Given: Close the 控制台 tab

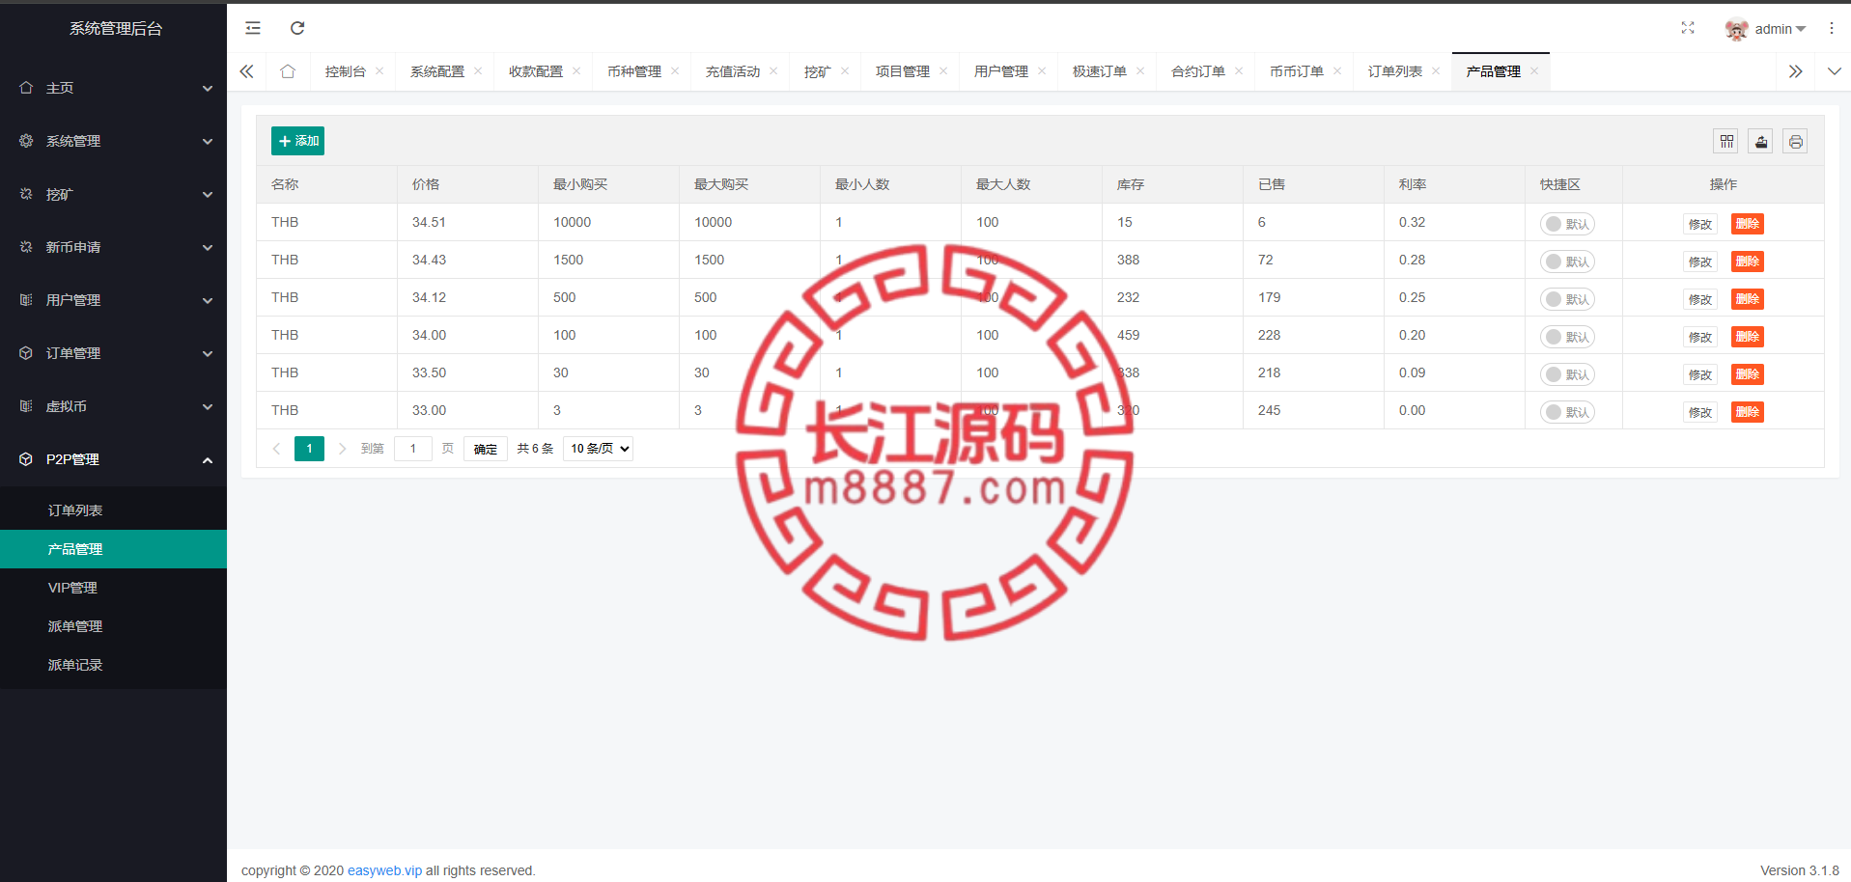Looking at the screenshot, I should 379,71.
